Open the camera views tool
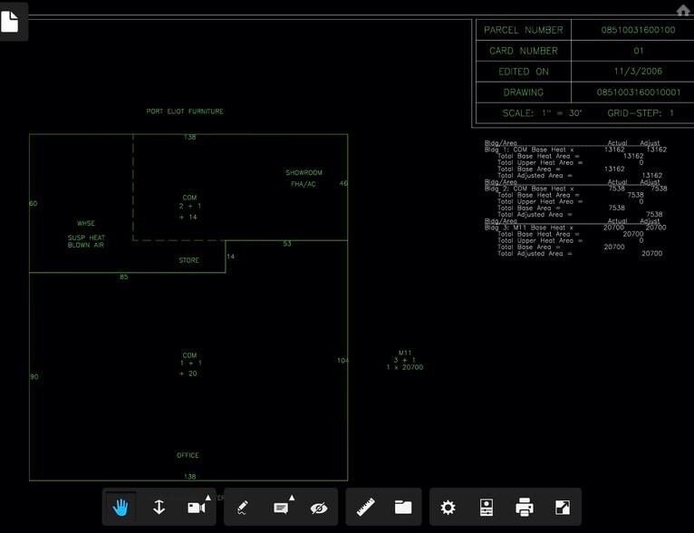The image size is (694, 533). pos(196,508)
